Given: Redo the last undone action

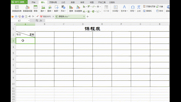Looking at the screenshot, I should click(33, 17).
